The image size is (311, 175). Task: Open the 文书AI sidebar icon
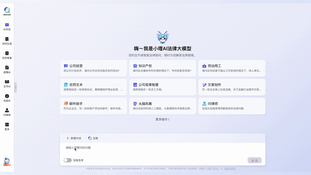7,84
